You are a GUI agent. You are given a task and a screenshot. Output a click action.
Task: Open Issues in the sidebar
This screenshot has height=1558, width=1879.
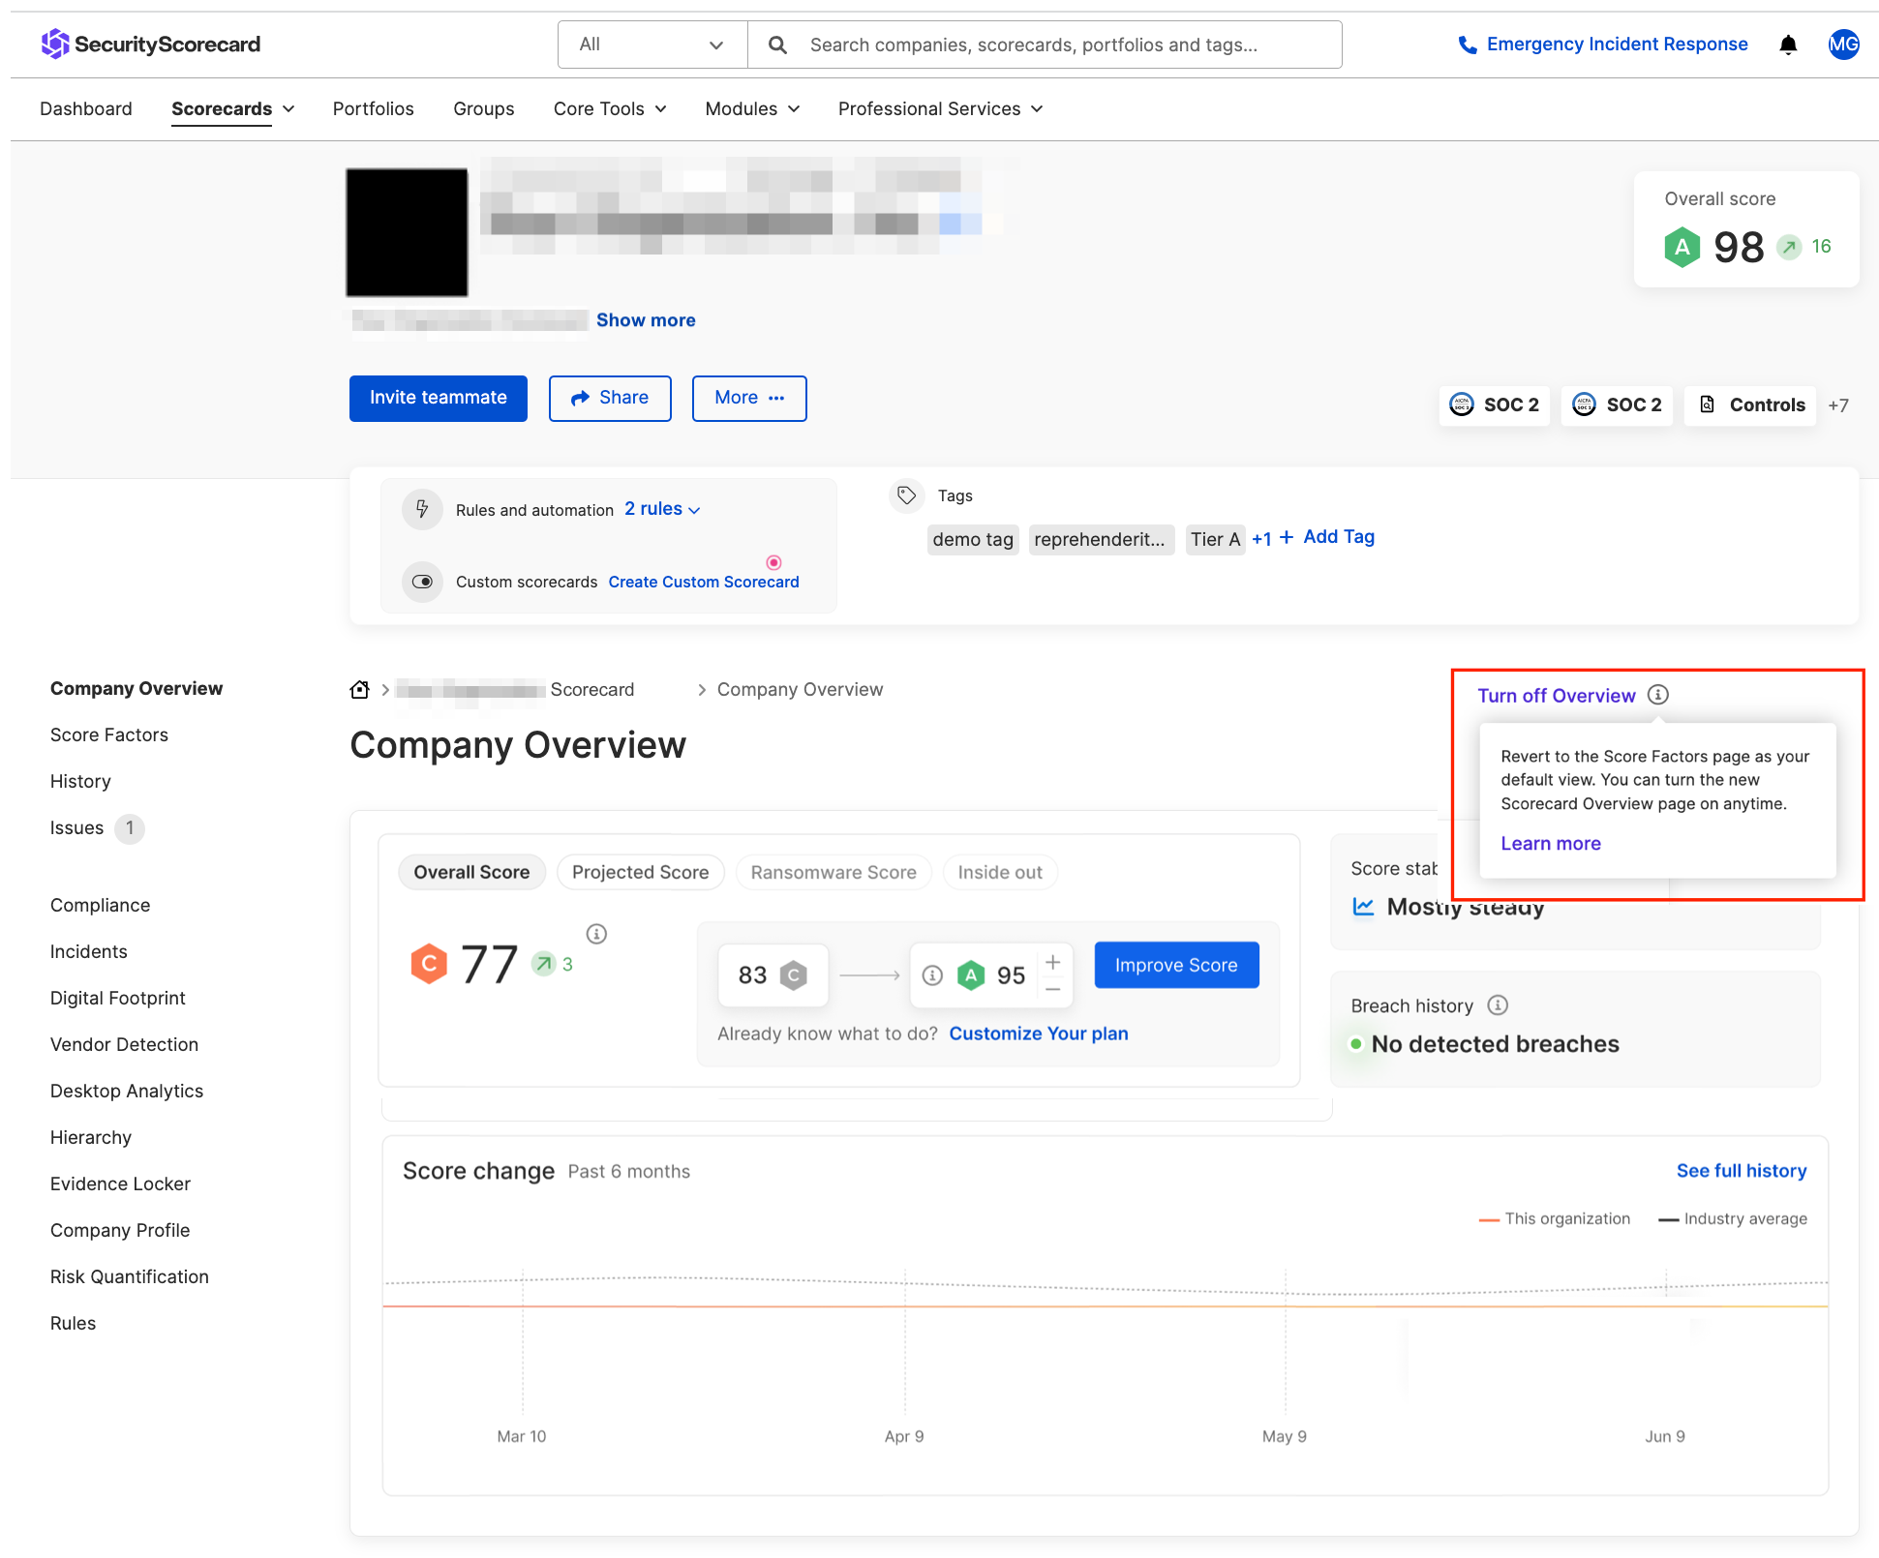pyautogui.click(x=77, y=827)
